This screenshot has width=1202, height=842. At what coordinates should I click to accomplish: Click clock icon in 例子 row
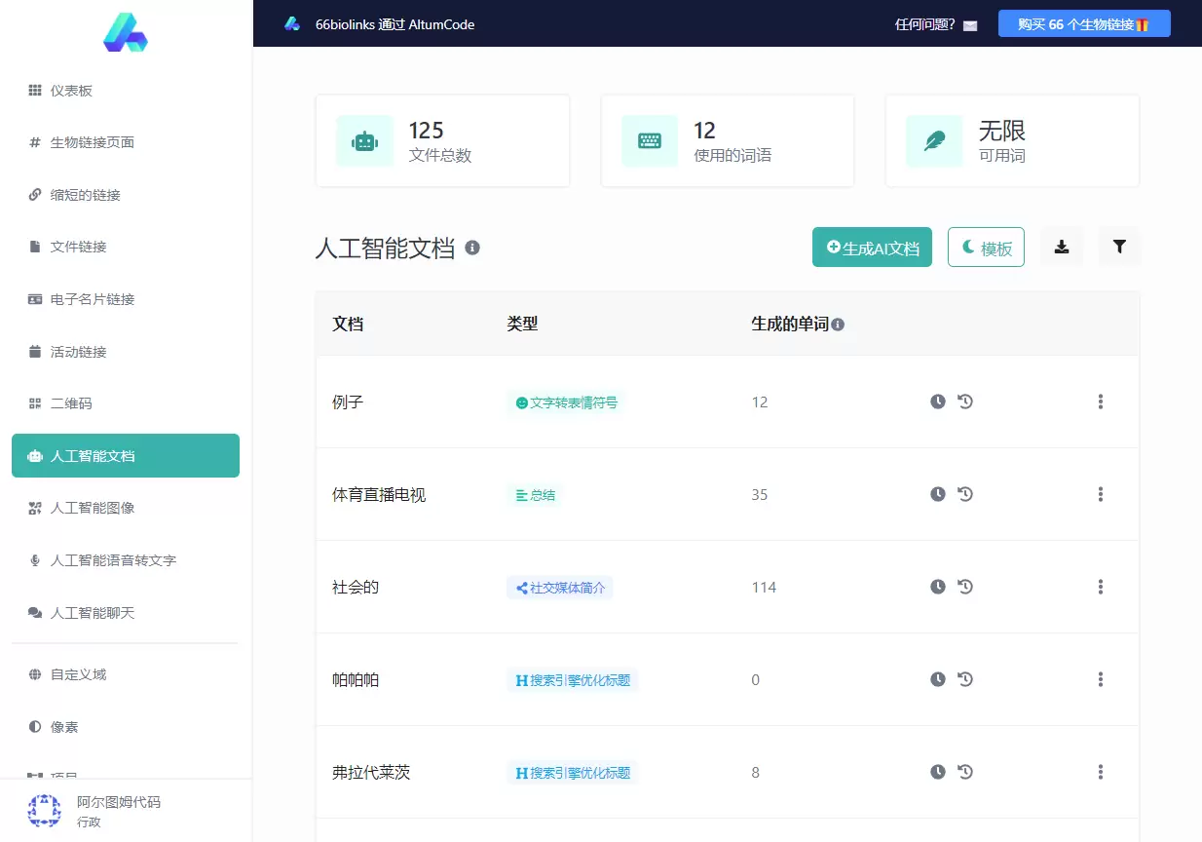click(x=938, y=402)
